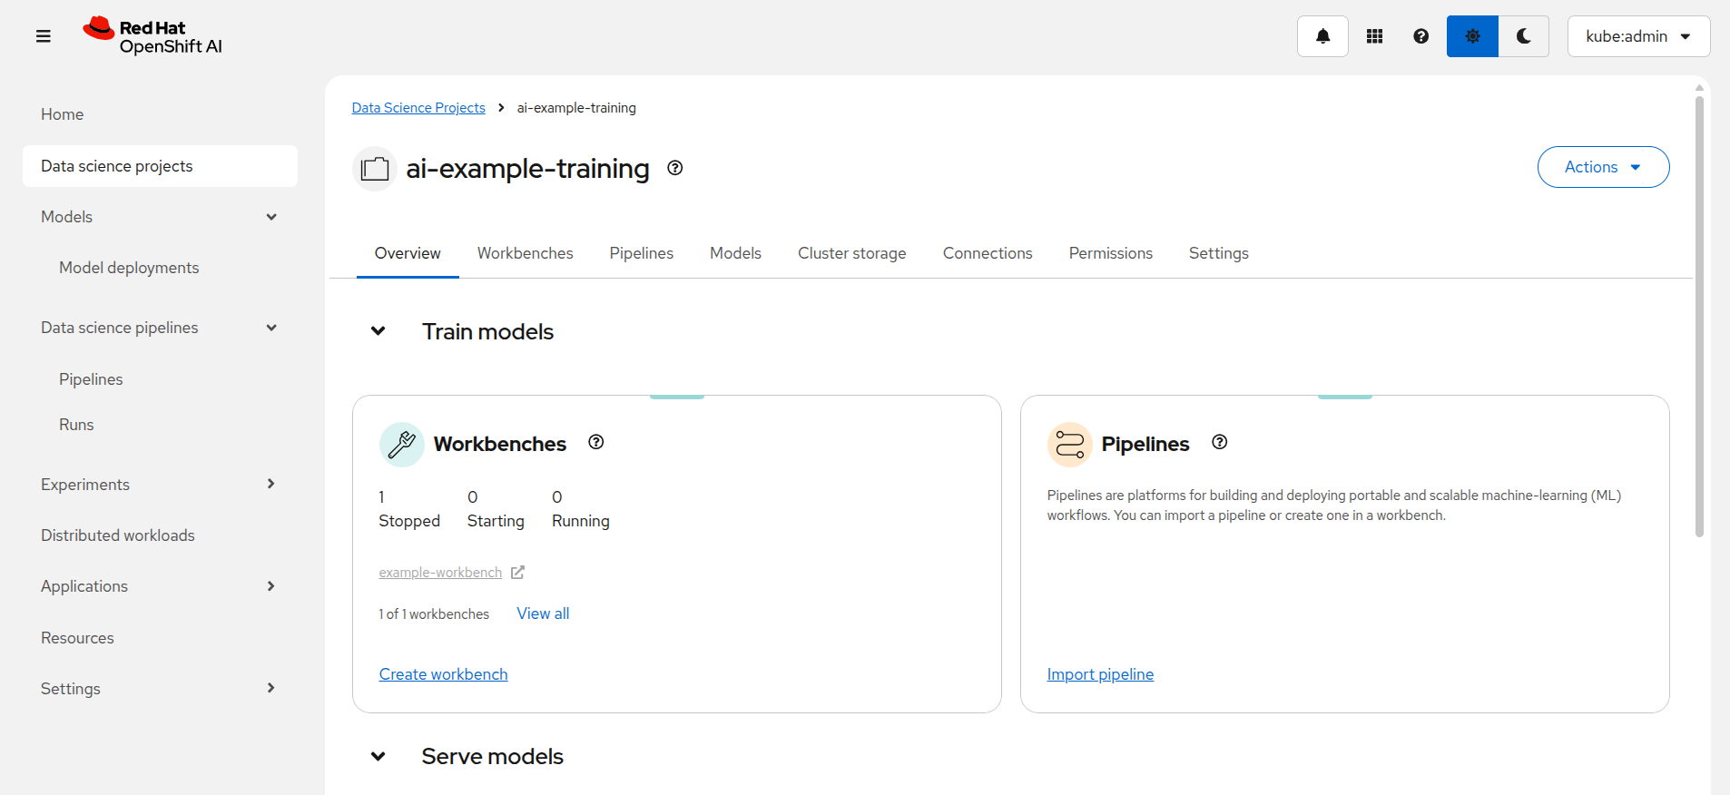The width and height of the screenshot is (1730, 795).
Task: Switch to dark theme moon icon
Action: [1524, 36]
